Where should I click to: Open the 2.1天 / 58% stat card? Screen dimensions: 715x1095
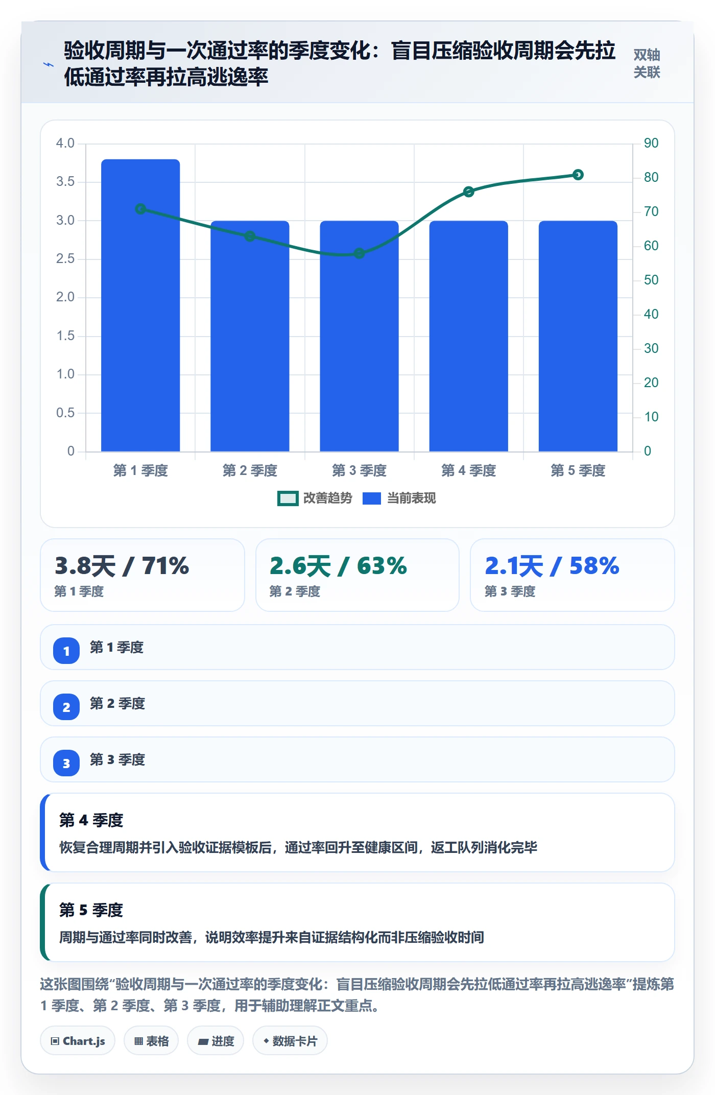573,575
